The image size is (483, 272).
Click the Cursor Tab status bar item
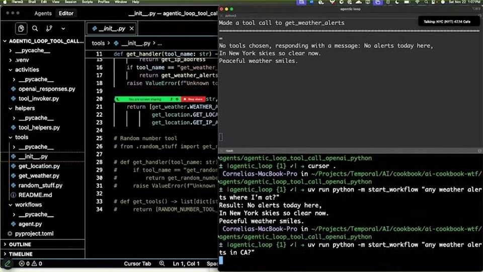137,263
